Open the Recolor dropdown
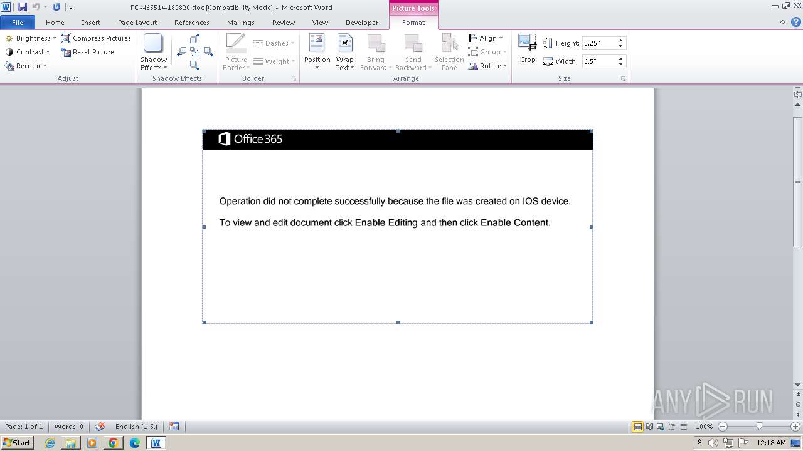 (x=26, y=66)
